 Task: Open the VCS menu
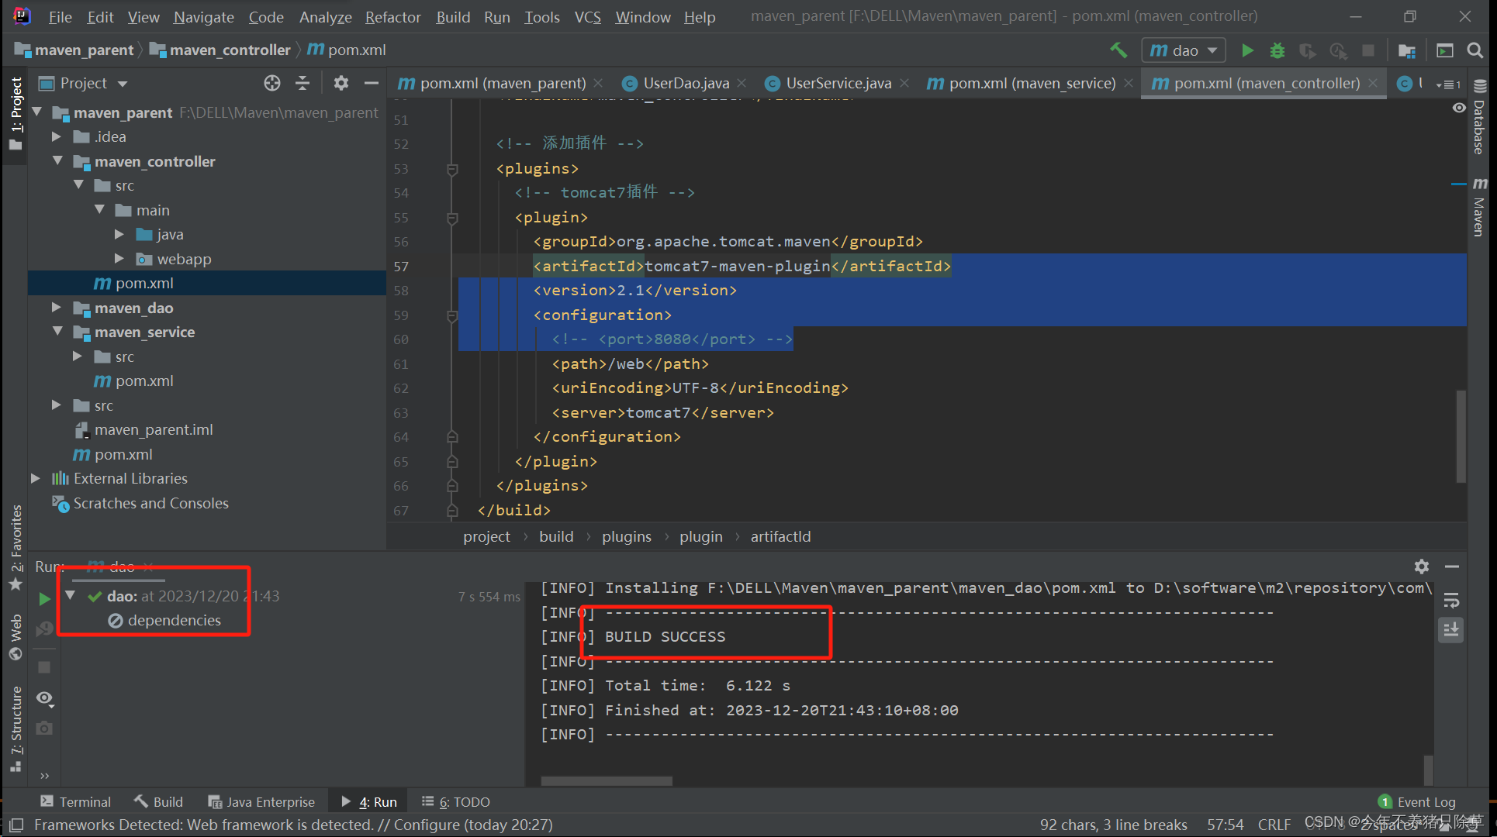(x=587, y=17)
